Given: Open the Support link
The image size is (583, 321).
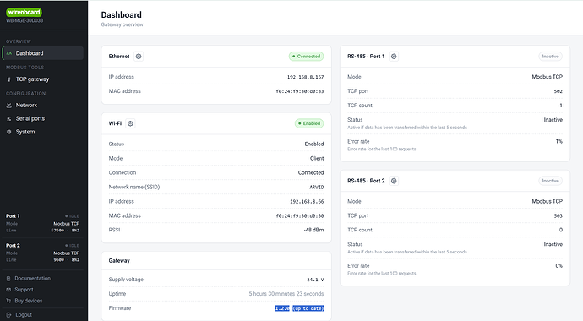Looking at the screenshot, I should click(24, 290).
